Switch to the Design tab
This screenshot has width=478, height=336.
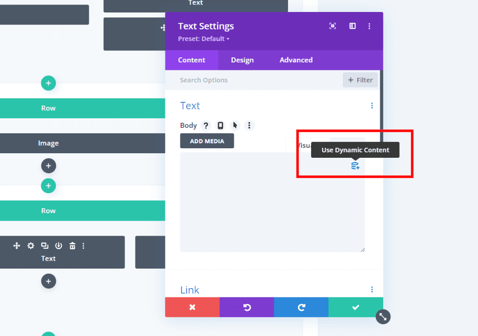coord(242,60)
